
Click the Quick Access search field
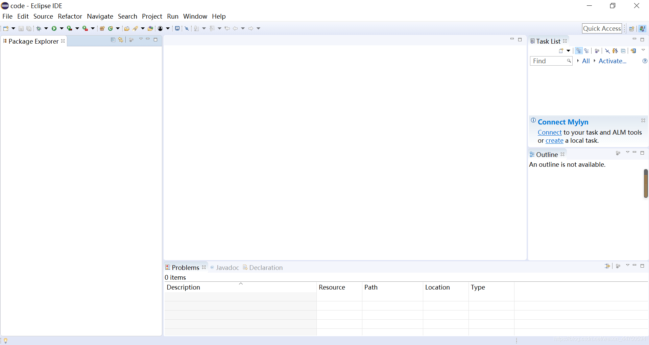point(602,28)
